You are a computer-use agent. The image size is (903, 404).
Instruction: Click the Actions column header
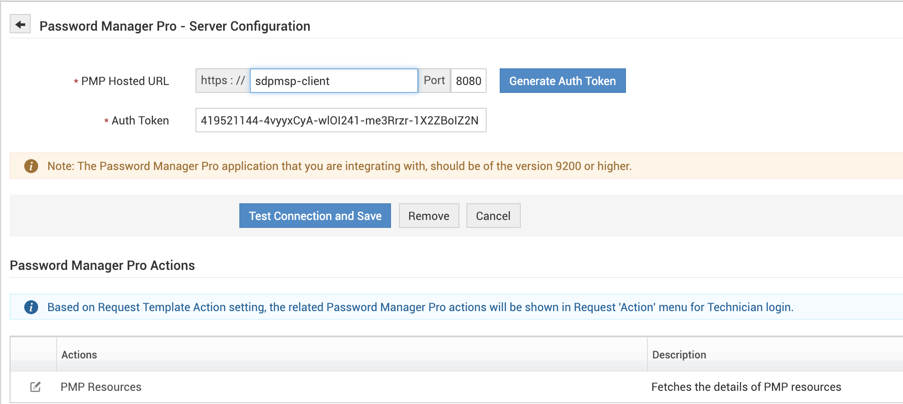pyautogui.click(x=79, y=354)
